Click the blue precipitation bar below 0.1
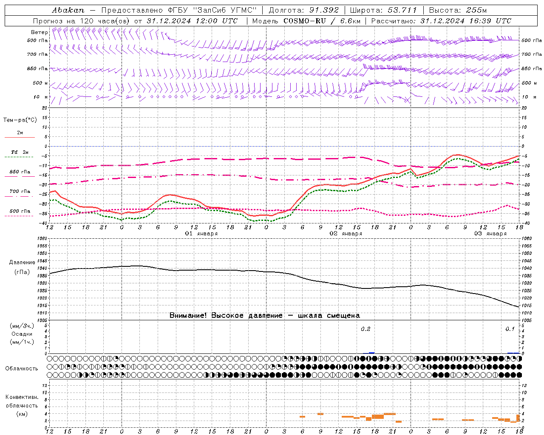The width and height of the screenshot is (544, 435). click(513, 353)
